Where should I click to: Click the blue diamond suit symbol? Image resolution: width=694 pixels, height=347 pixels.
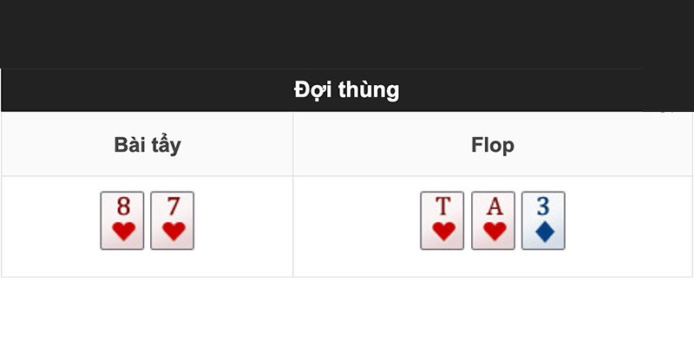click(x=545, y=232)
